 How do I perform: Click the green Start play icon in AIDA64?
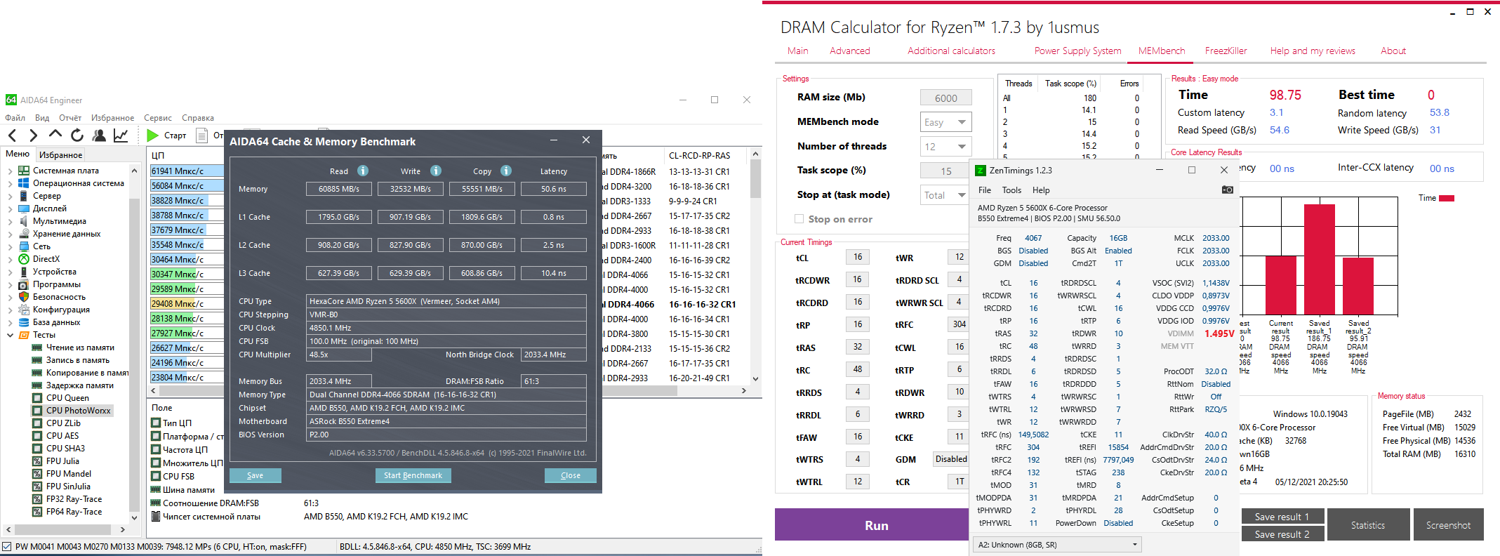coord(152,135)
